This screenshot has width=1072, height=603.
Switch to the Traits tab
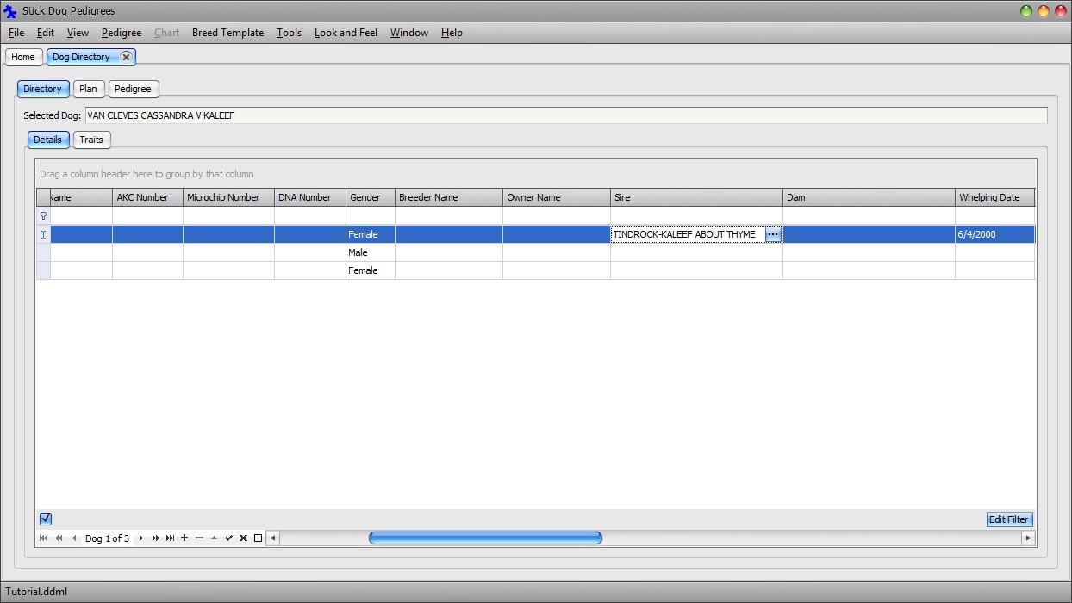91,140
